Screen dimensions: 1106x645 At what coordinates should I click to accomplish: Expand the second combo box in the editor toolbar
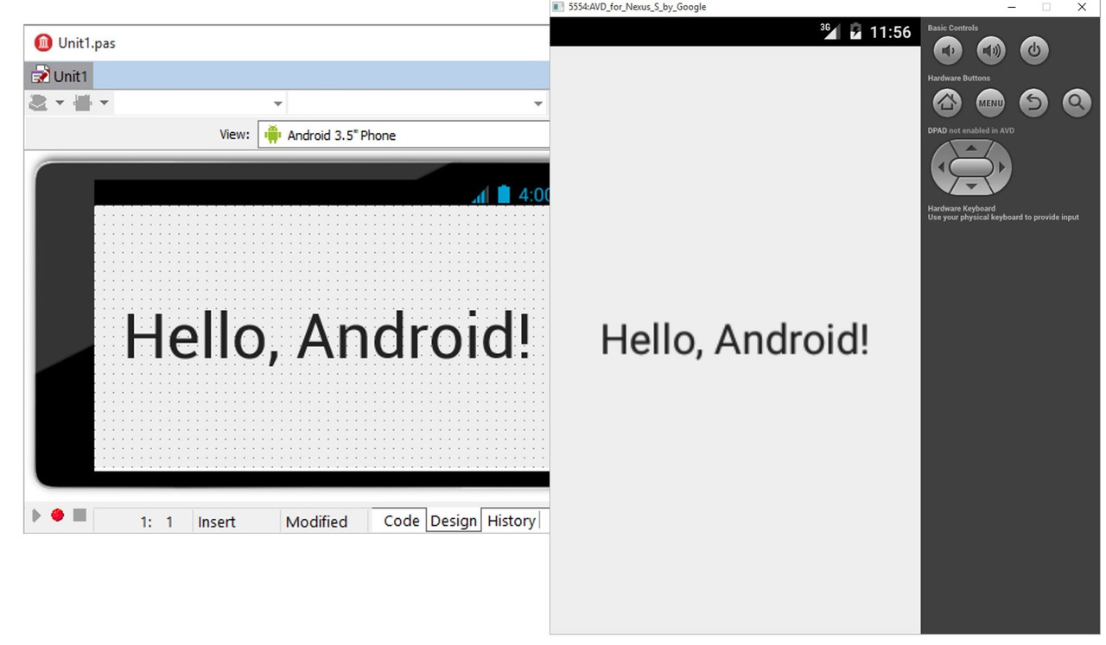point(537,104)
